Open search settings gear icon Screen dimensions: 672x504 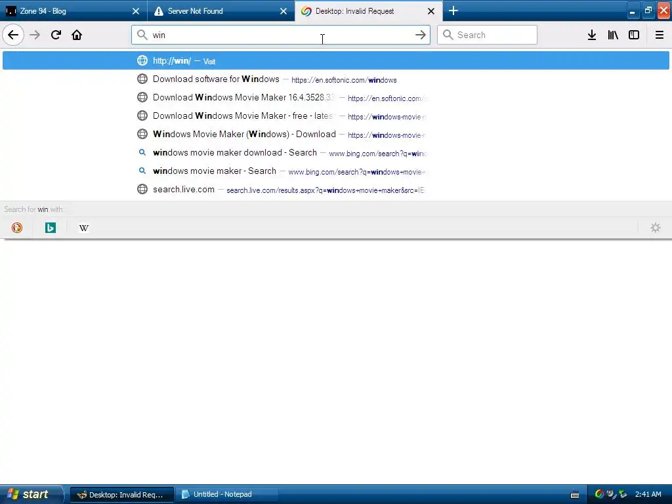click(656, 228)
